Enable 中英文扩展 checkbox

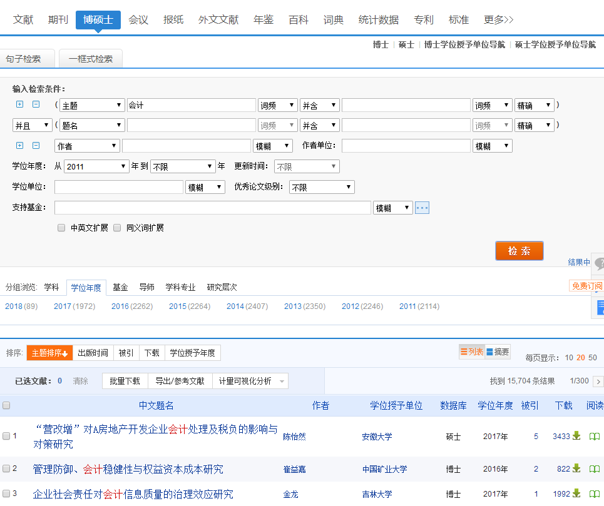click(61, 228)
